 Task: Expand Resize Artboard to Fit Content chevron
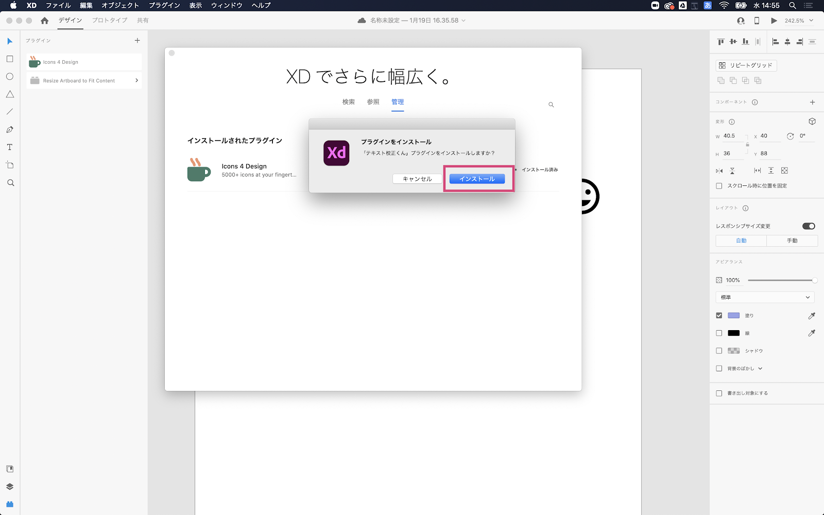[136, 80]
